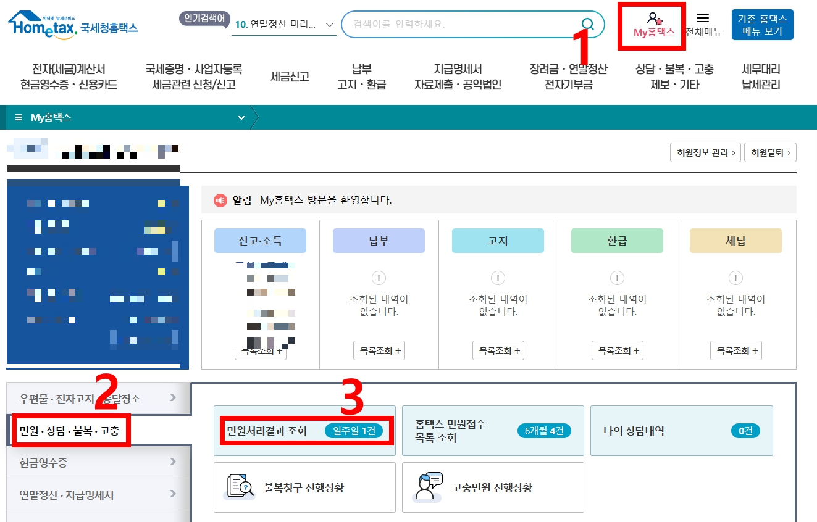Click 기존 홈택스 메뉴 보기 button

[x=762, y=25]
